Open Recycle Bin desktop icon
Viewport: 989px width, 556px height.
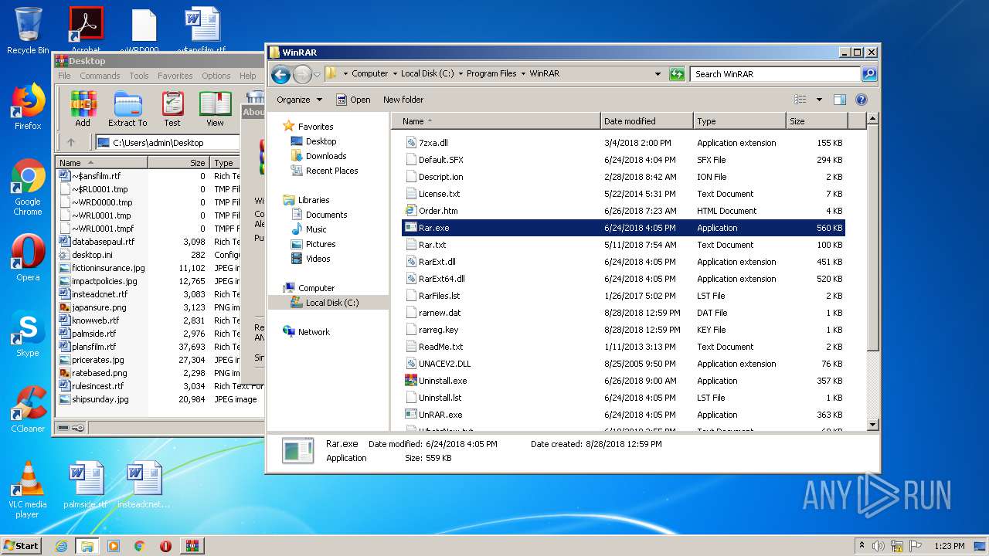click(x=28, y=31)
